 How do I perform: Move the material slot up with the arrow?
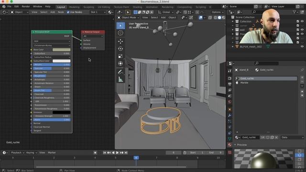coord(302,91)
